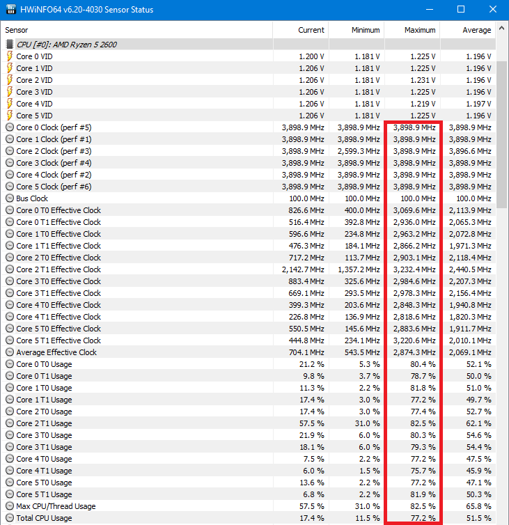Click the lightning icon beside Core 5 VID
Viewport: 509px width, 525px height.
[x=10, y=116]
